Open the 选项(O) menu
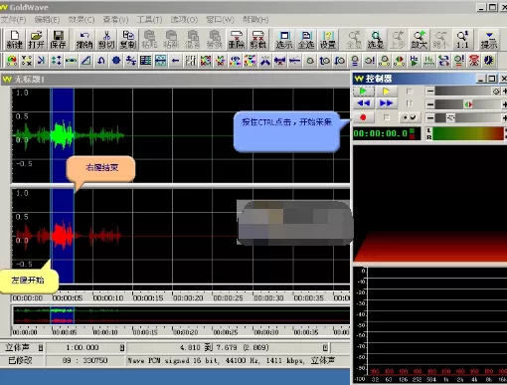 click(x=184, y=20)
